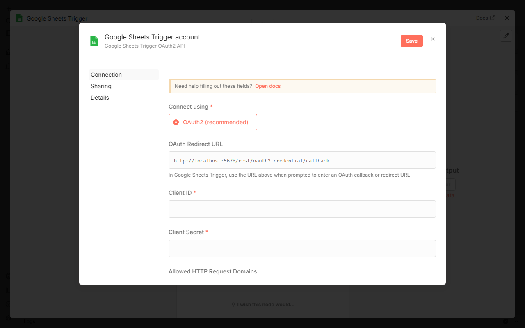Switch to the Connection tab
This screenshot has height=328, width=525.
coord(124,75)
